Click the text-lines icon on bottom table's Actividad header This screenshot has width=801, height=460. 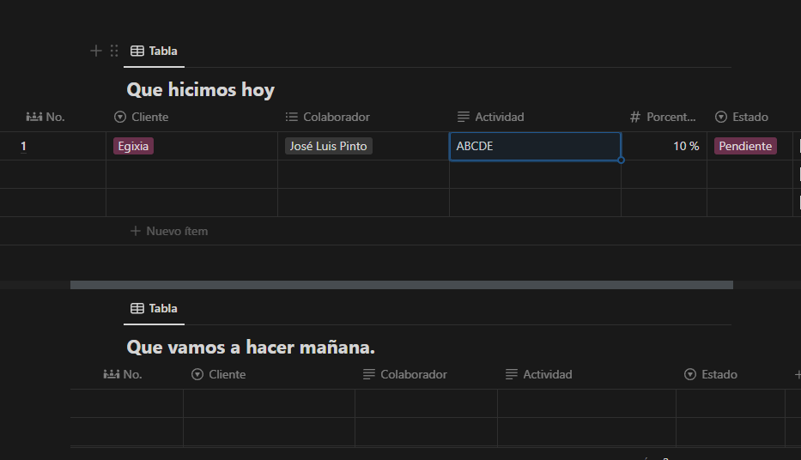(x=512, y=374)
